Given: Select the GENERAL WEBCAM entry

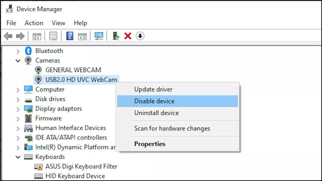Looking at the screenshot, I should point(73,70).
